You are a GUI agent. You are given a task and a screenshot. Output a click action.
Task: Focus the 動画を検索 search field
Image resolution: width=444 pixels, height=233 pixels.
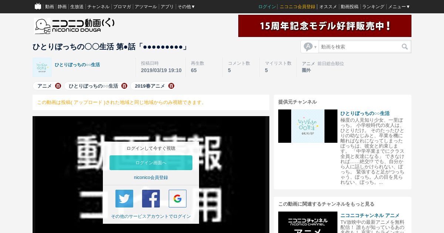359,47
